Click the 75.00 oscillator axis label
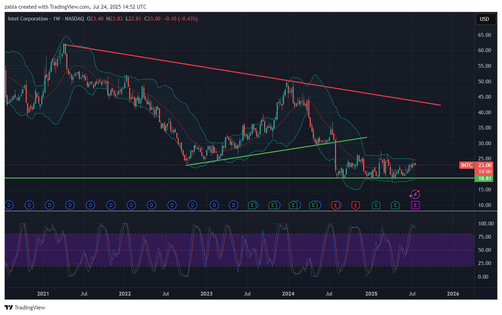This screenshot has height=315, width=502. click(484, 237)
